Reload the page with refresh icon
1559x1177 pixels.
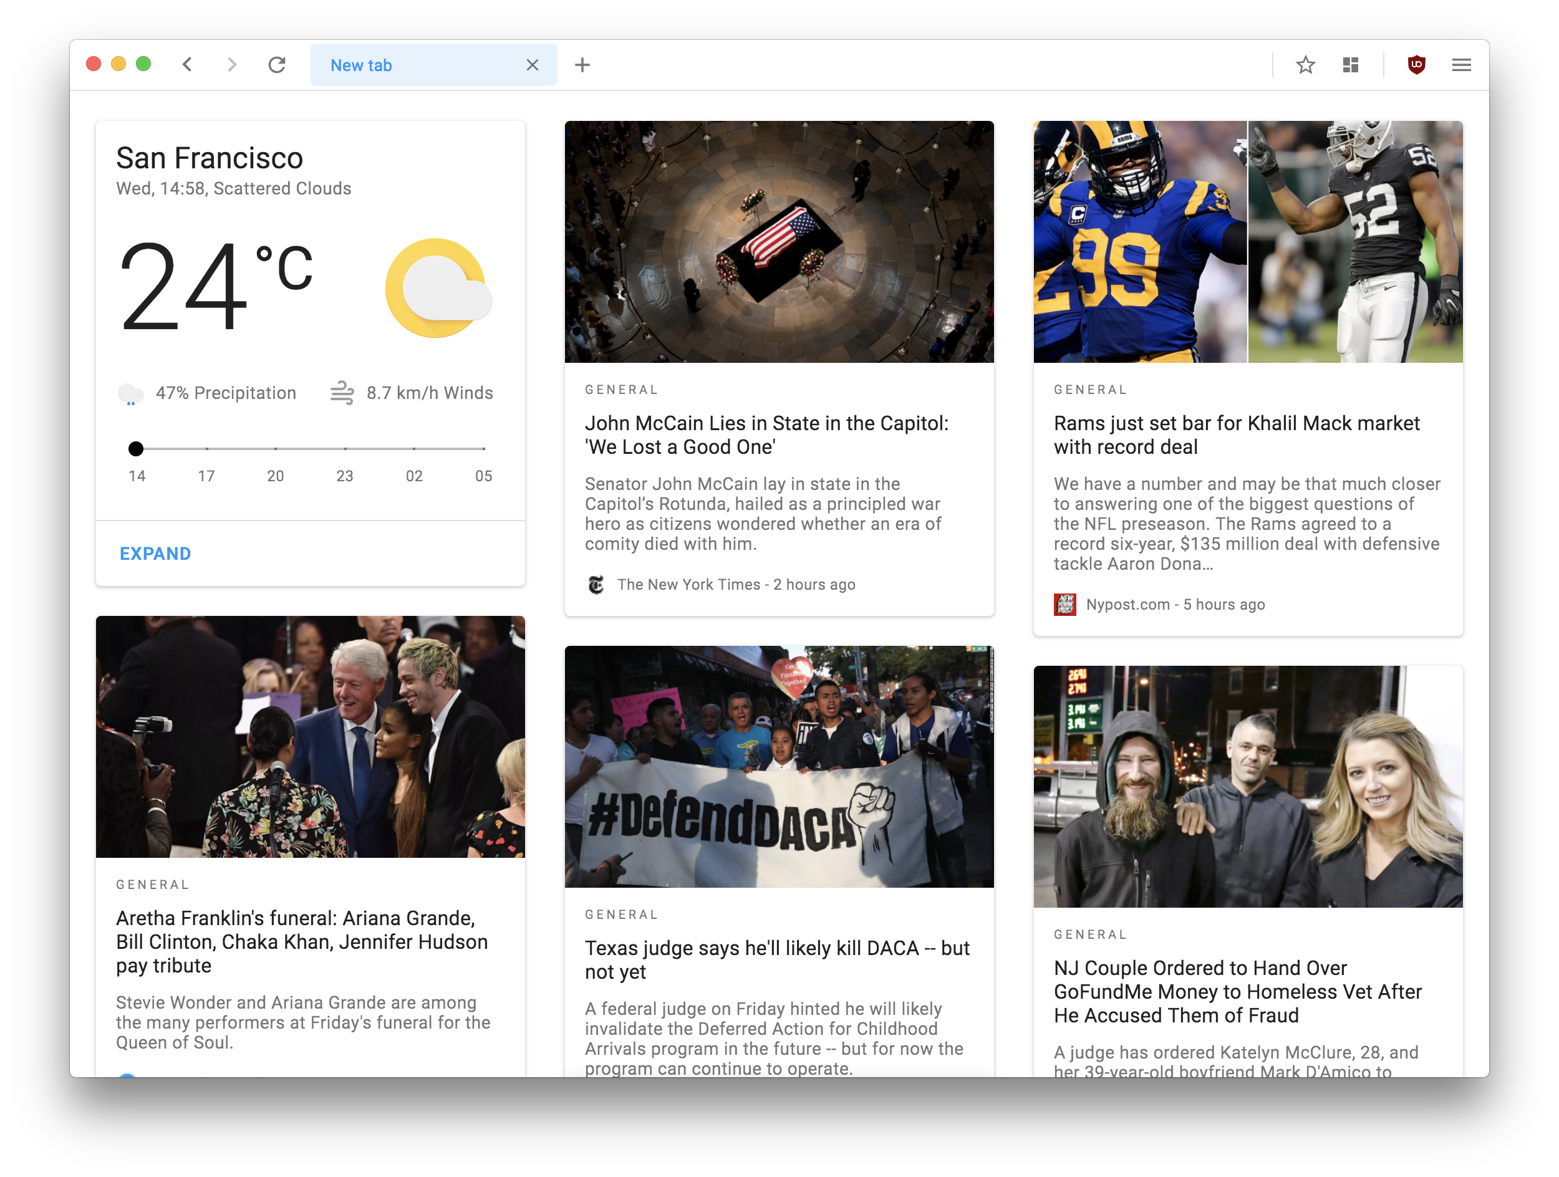[x=277, y=65]
